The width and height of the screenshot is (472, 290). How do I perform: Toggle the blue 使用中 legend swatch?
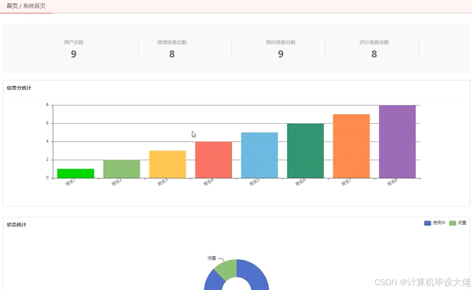(x=428, y=223)
